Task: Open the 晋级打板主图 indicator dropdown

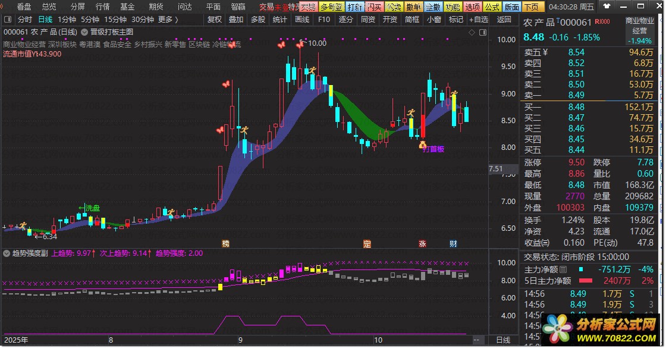Action: (x=84, y=32)
